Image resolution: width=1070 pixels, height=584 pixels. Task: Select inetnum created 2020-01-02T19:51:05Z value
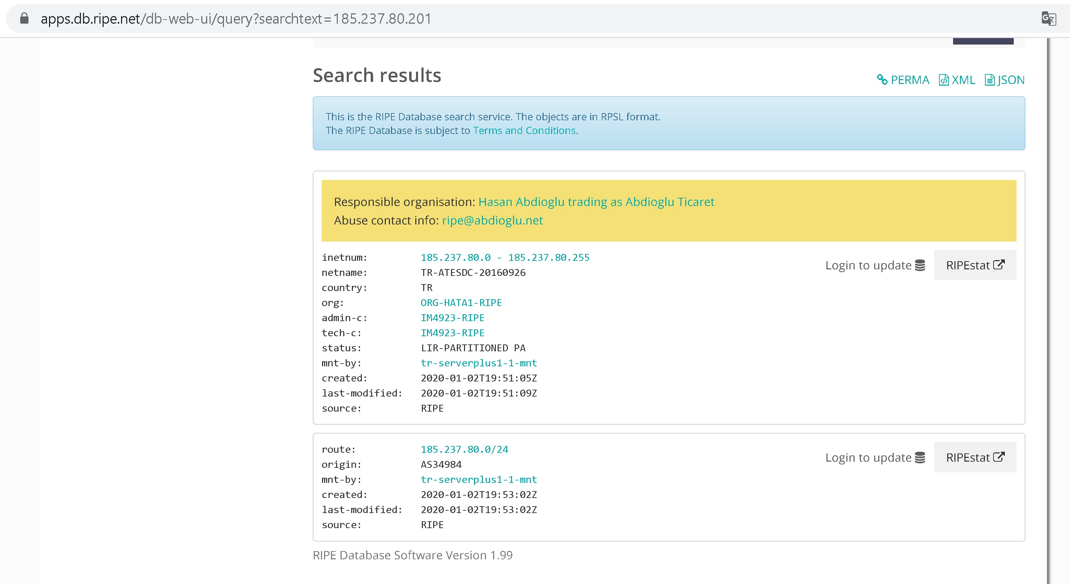478,378
